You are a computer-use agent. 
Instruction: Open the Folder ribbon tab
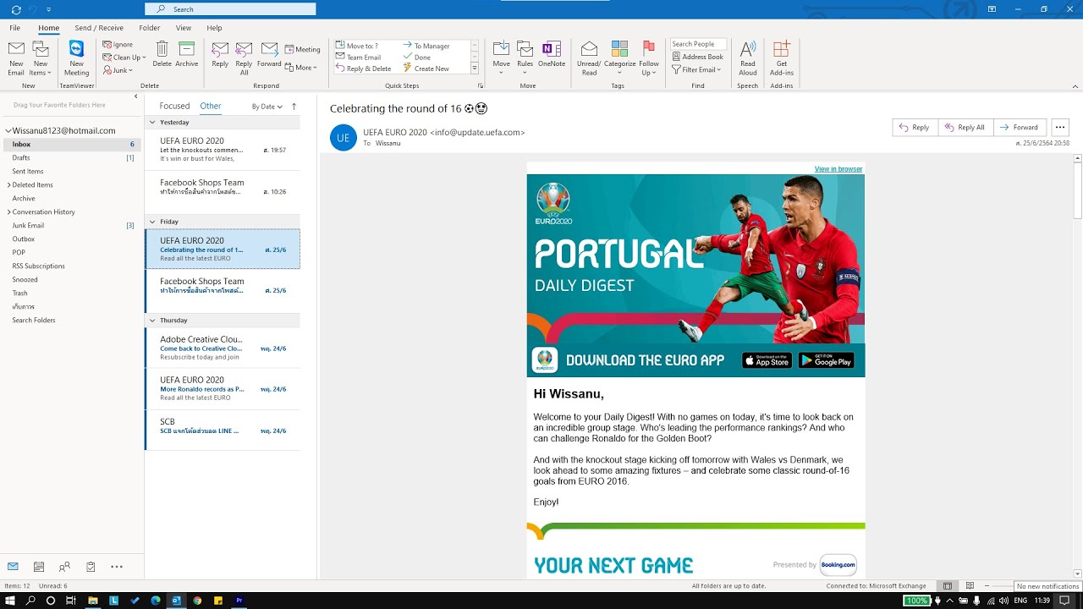click(x=150, y=28)
